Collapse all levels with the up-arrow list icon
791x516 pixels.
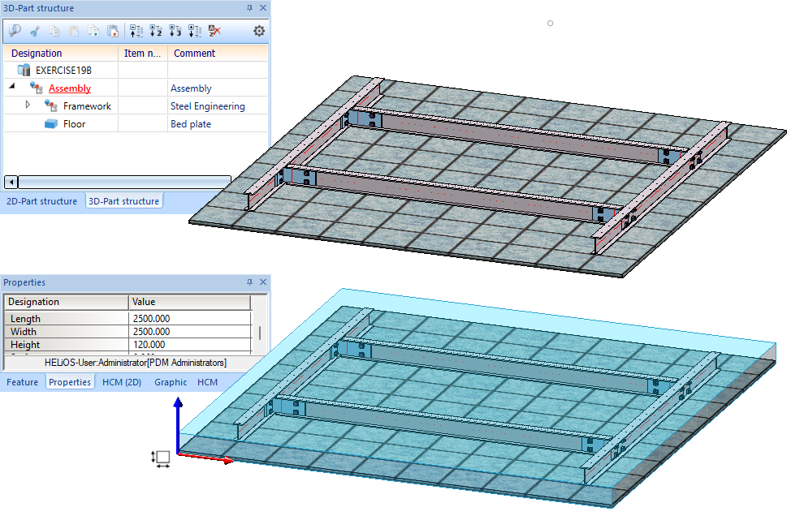click(x=136, y=32)
